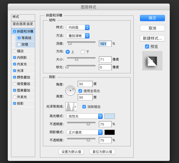
Task: Click the style preview thumbnail
Action: (152, 61)
